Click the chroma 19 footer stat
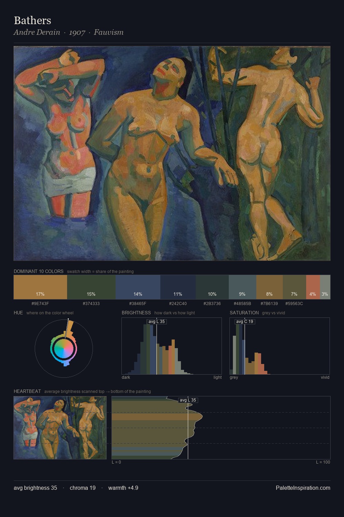The width and height of the screenshot is (344, 517). coord(83,488)
